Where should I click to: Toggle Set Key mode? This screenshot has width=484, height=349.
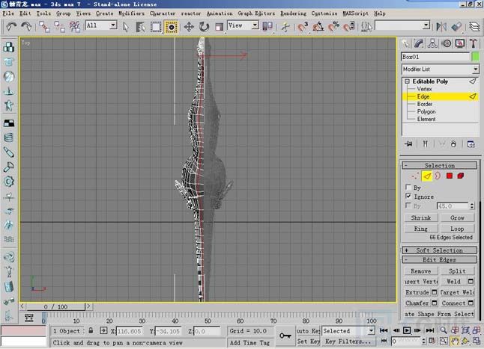pos(308,342)
